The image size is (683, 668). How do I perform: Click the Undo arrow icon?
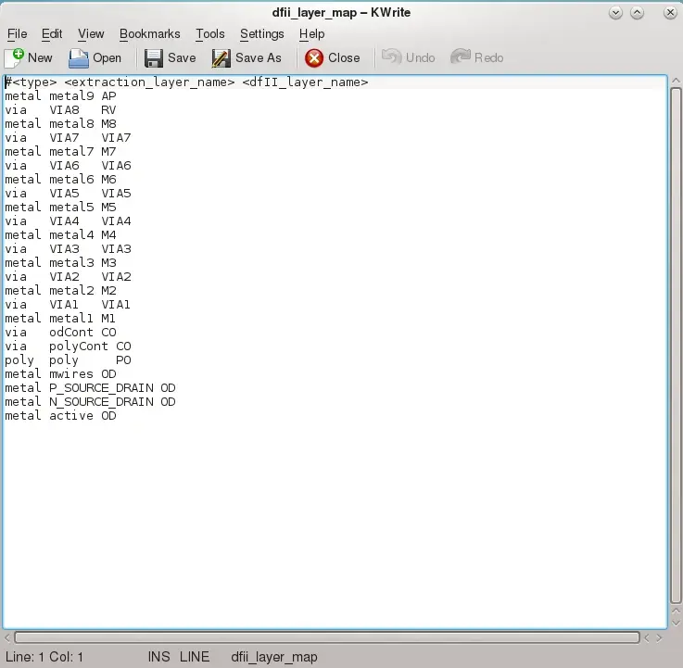tap(391, 57)
